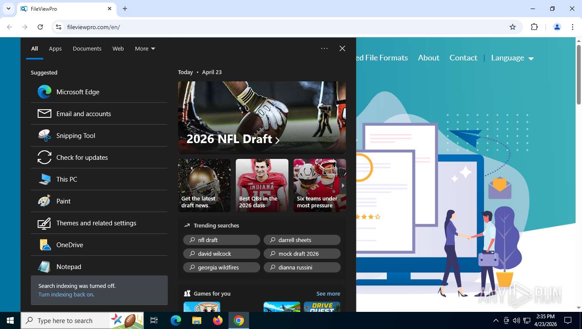Expand the More search filter dropdown

[145, 48]
